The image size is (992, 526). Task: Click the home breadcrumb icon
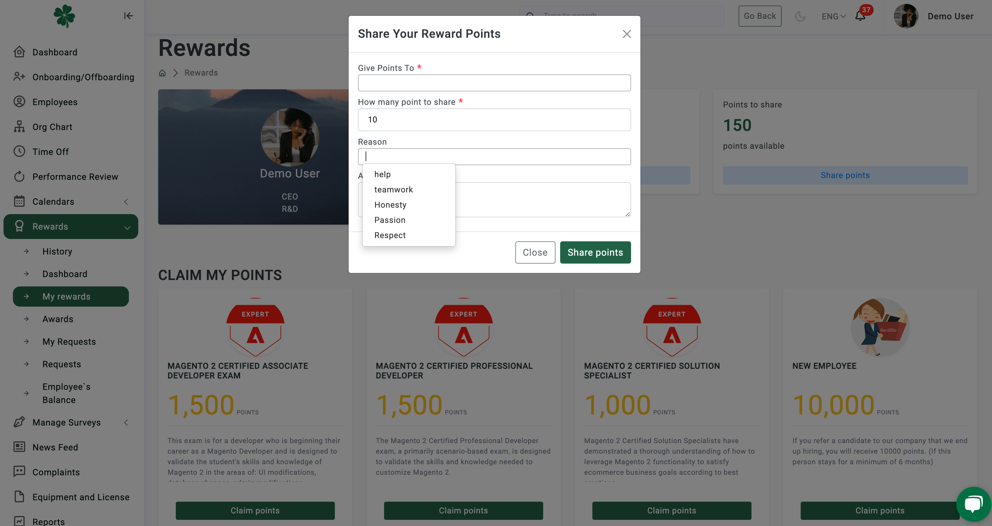click(x=163, y=73)
